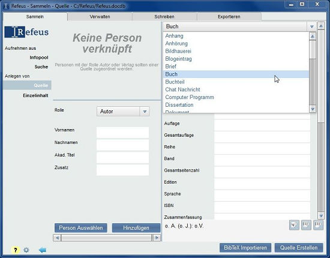This screenshot has height=258, width=330.
Task: Click the Hinzufügen button
Action: (136, 228)
